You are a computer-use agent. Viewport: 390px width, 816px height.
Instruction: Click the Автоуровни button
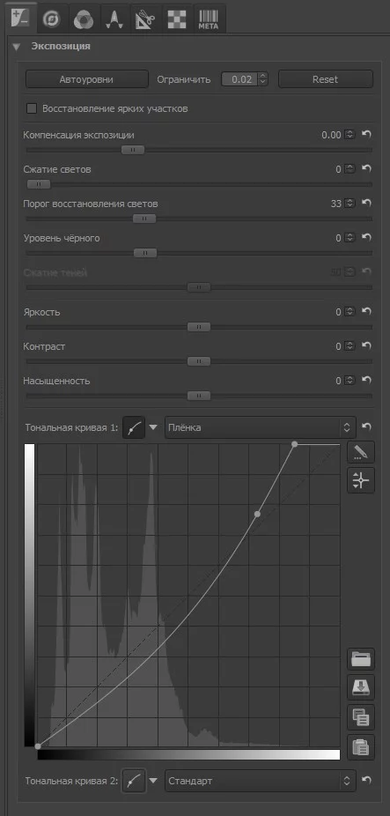(x=87, y=79)
